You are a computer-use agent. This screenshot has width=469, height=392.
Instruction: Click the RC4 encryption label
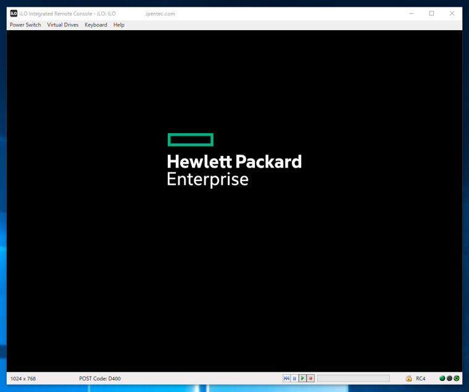coord(420,378)
